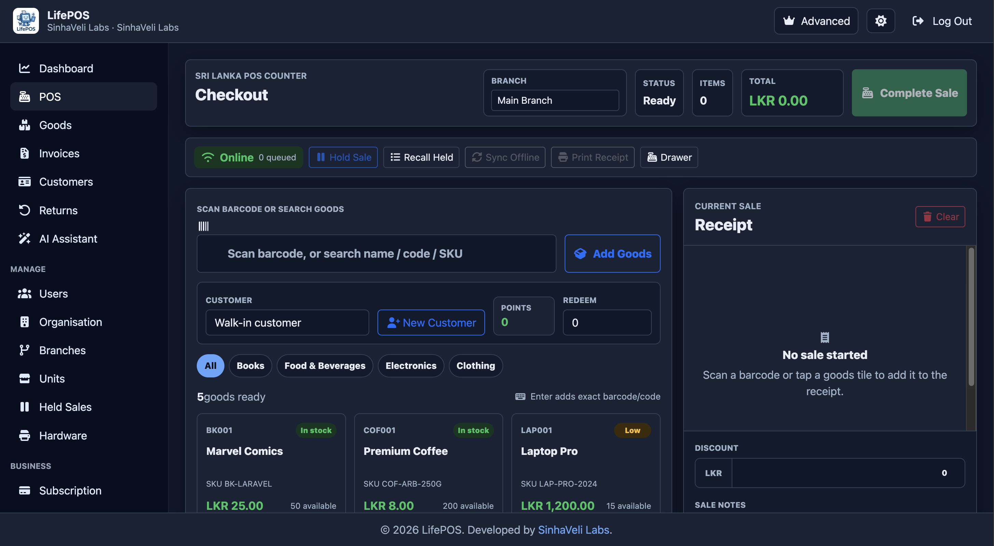Screen dimensions: 994x546
Task: Open the Invoices section
Action: pos(83,153)
